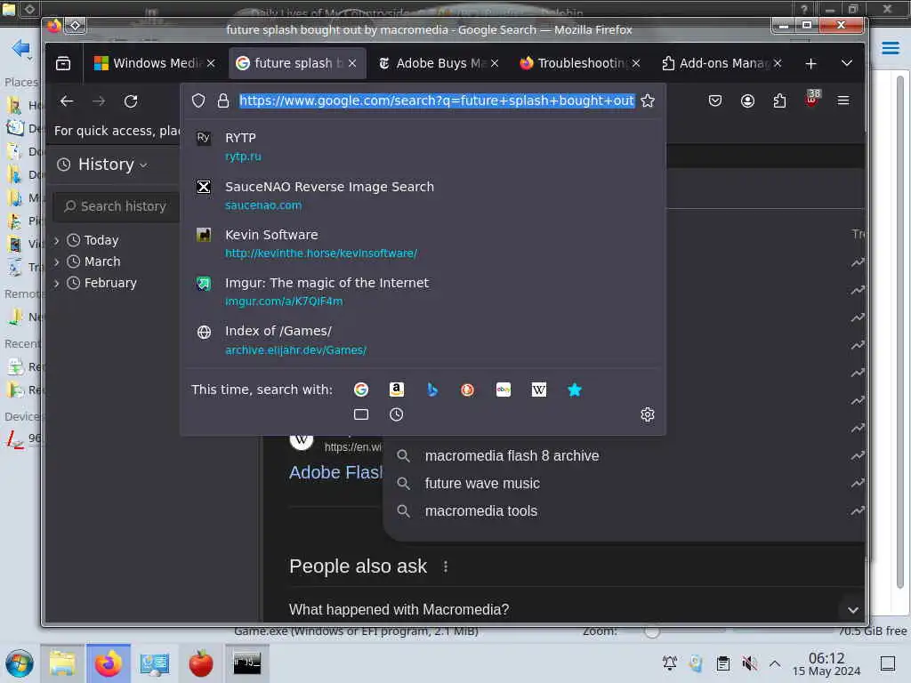Open the Adobe Flash search result link
Viewport: 911px width, 683px height.
click(335, 473)
